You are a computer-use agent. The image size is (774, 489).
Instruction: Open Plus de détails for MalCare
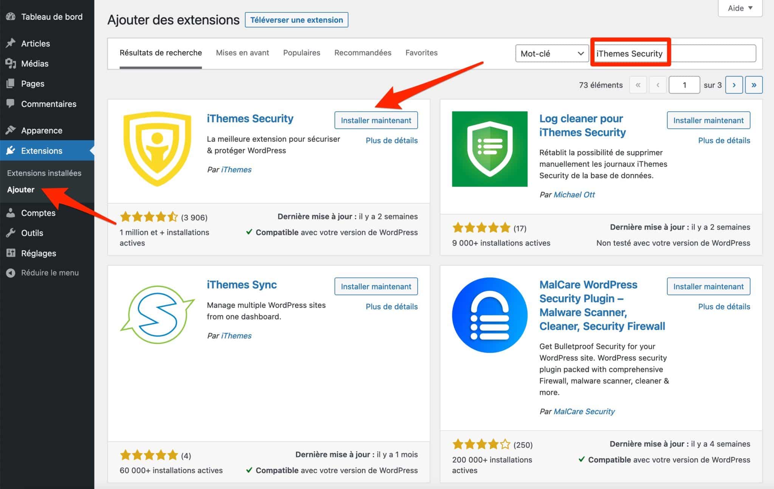pyautogui.click(x=724, y=307)
